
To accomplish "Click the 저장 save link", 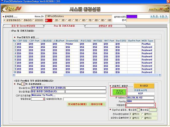I will (154, 17).
